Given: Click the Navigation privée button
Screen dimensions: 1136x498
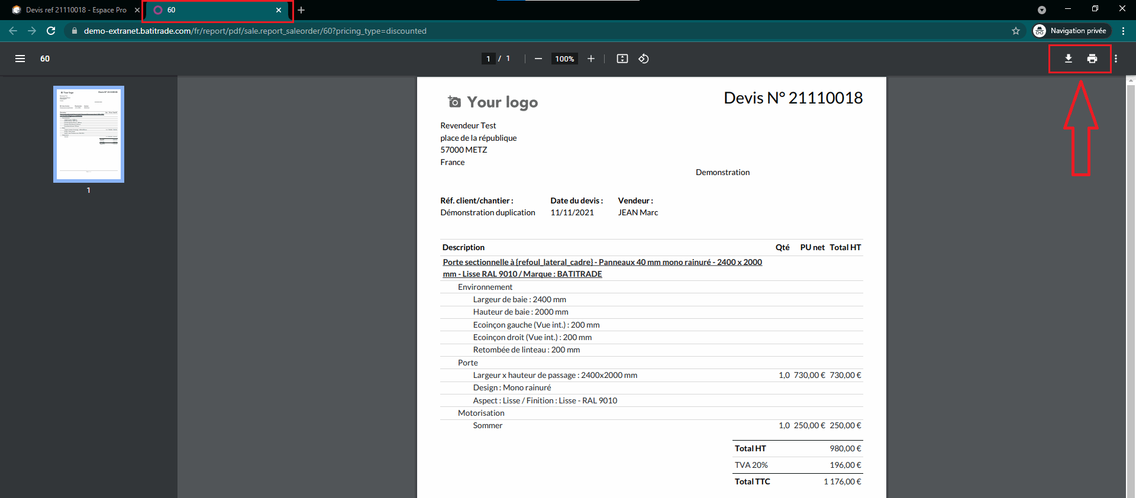Looking at the screenshot, I should [1072, 31].
